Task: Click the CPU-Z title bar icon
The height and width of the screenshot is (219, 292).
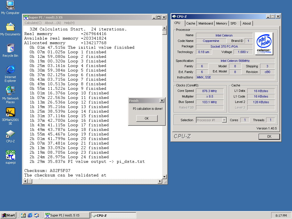Action: pos(174,16)
